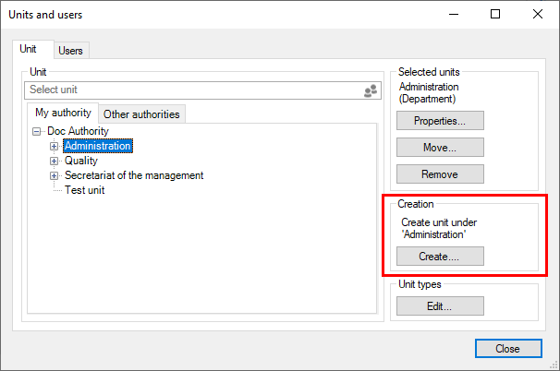The image size is (560, 371).
Task: Create a unit under Administration
Action: (x=439, y=257)
